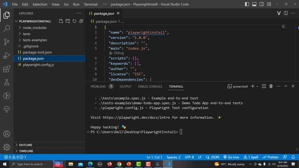The width and height of the screenshot is (299, 168).
Task: Maximize the panel with the up chevron
Action: coord(285,86)
